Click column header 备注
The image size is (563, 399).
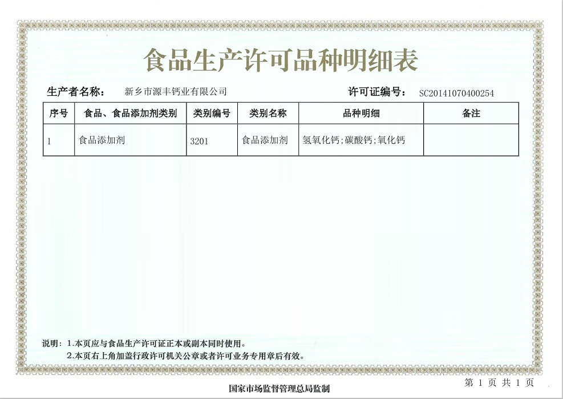tap(471, 114)
